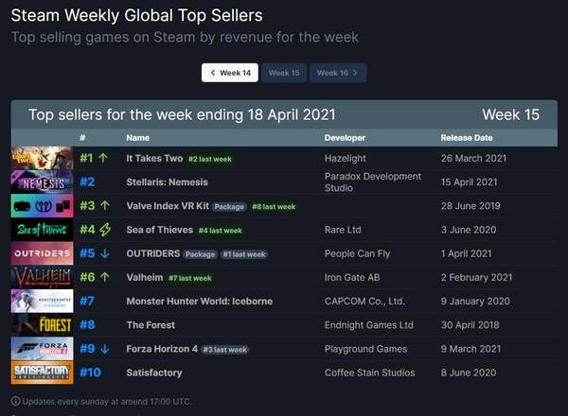This screenshot has width=568, height=416.
Task: Click the Developer column header
Action: 345,138
